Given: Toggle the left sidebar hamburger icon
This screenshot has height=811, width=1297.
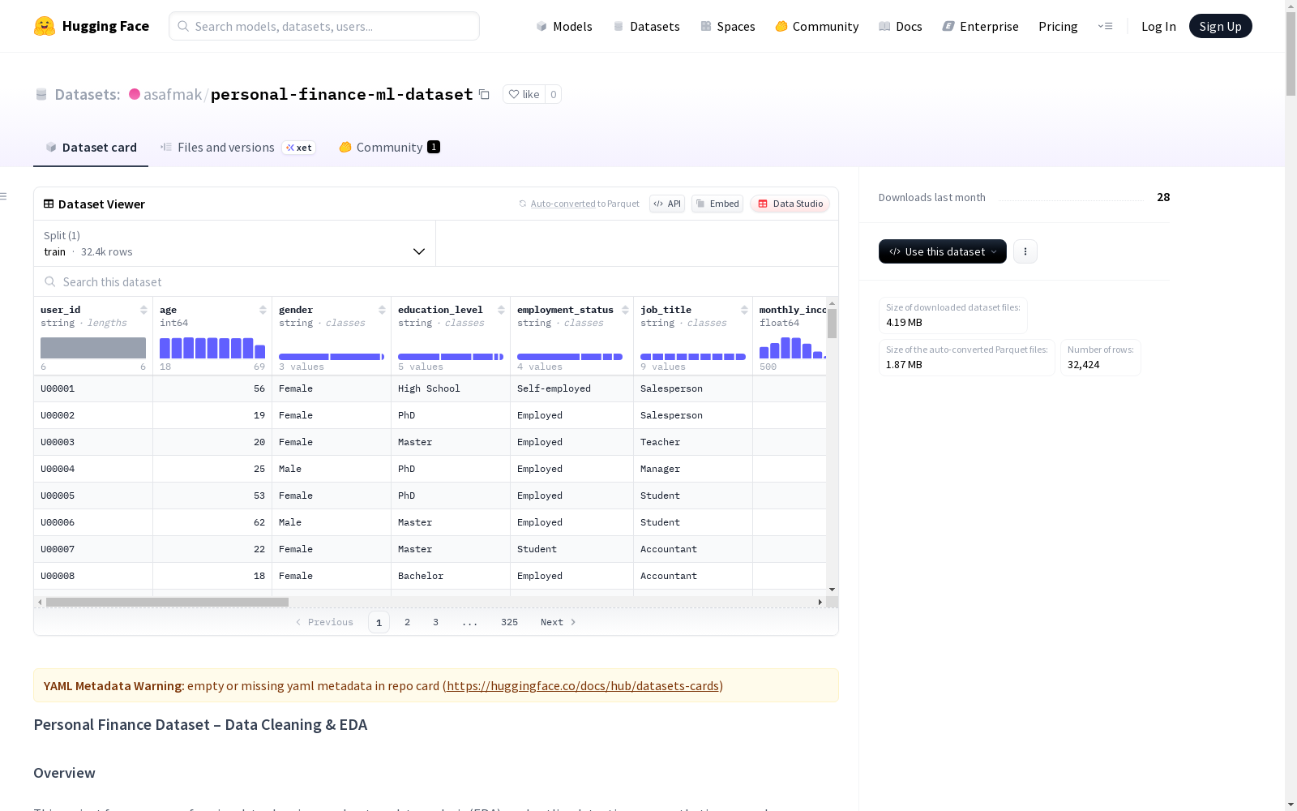Looking at the screenshot, I should 3,196.
